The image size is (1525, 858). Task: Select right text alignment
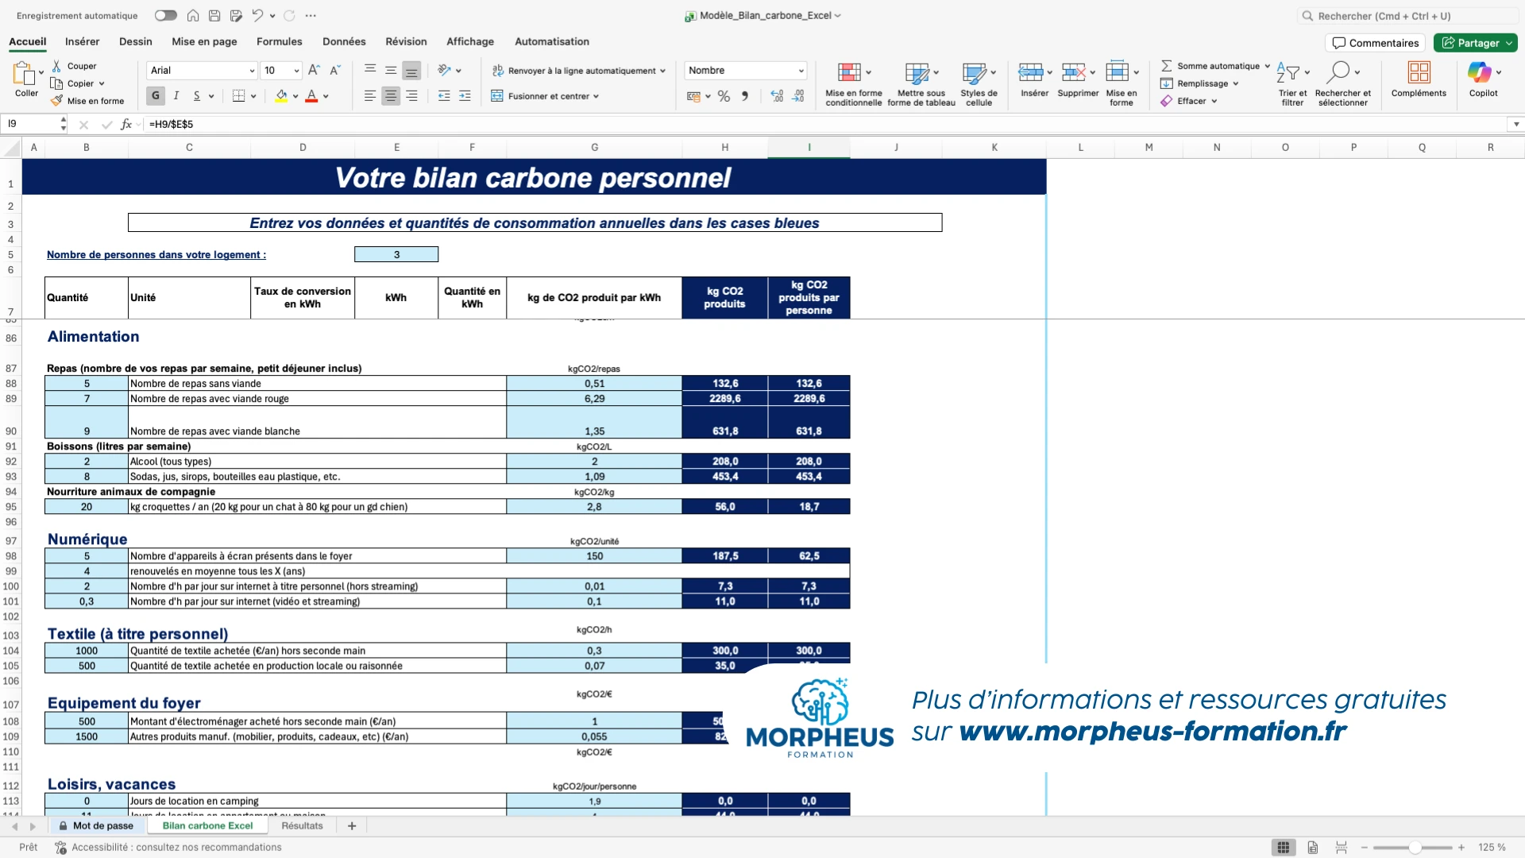pyautogui.click(x=411, y=96)
